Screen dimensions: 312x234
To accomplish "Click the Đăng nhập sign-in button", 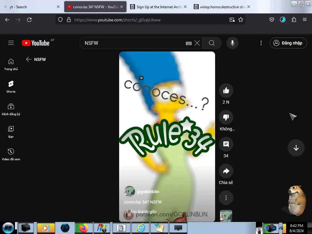I will point(288,43).
